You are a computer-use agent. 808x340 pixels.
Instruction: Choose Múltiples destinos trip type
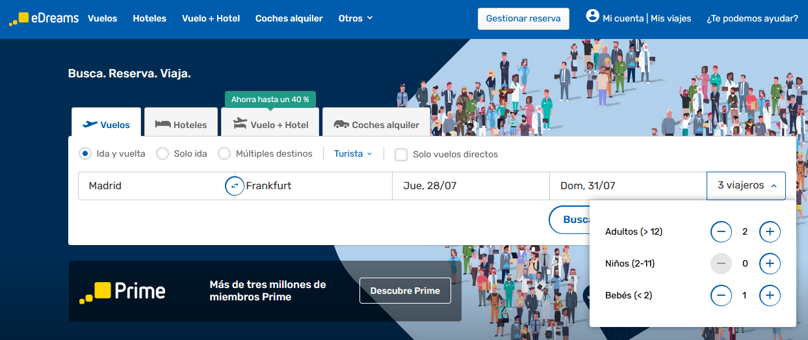224,154
